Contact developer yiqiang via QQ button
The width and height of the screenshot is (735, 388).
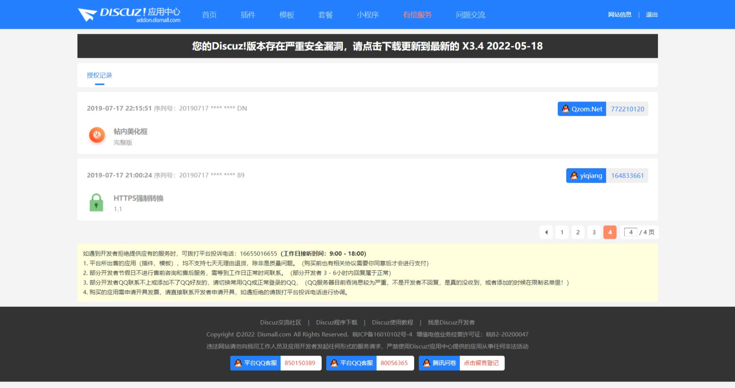click(586, 176)
